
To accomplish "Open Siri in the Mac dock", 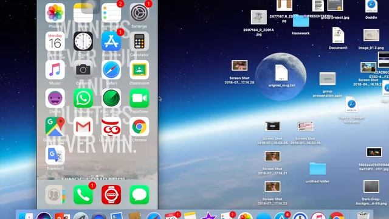I will [x=44, y=217].
